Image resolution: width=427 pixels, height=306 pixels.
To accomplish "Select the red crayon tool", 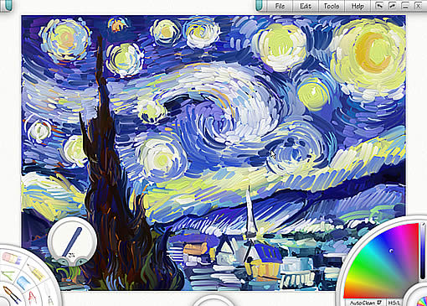I will pos(33,298).
